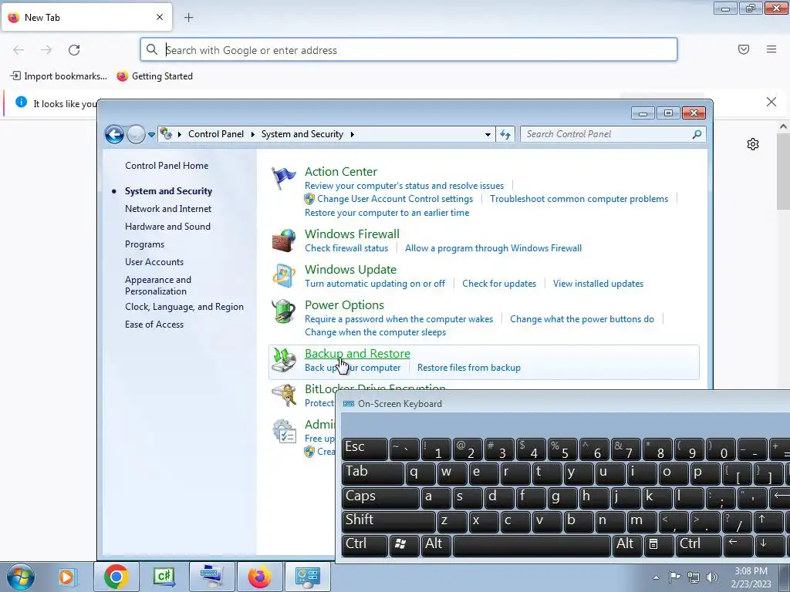Refresh the Control Panel address bar
The width and height of the screenshot is (790, 592).
(x=505, y=134)
